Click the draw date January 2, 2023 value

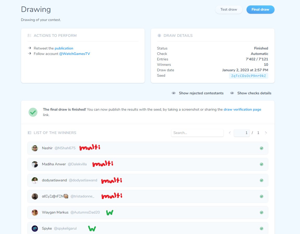point(245,70)
